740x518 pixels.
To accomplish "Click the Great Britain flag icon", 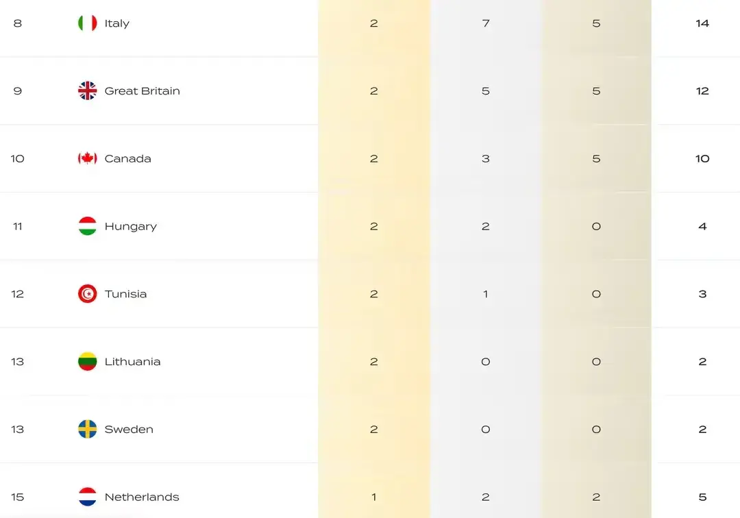I will tap(87, 91).
